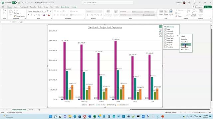Open the font name dropdown
This screenshot has height=119, width=213.
click(x=40, y=11)
